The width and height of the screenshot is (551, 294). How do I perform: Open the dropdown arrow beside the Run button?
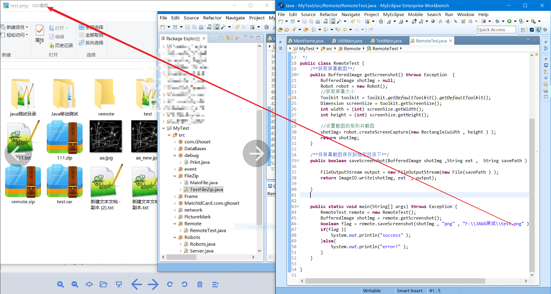(515, 21)
